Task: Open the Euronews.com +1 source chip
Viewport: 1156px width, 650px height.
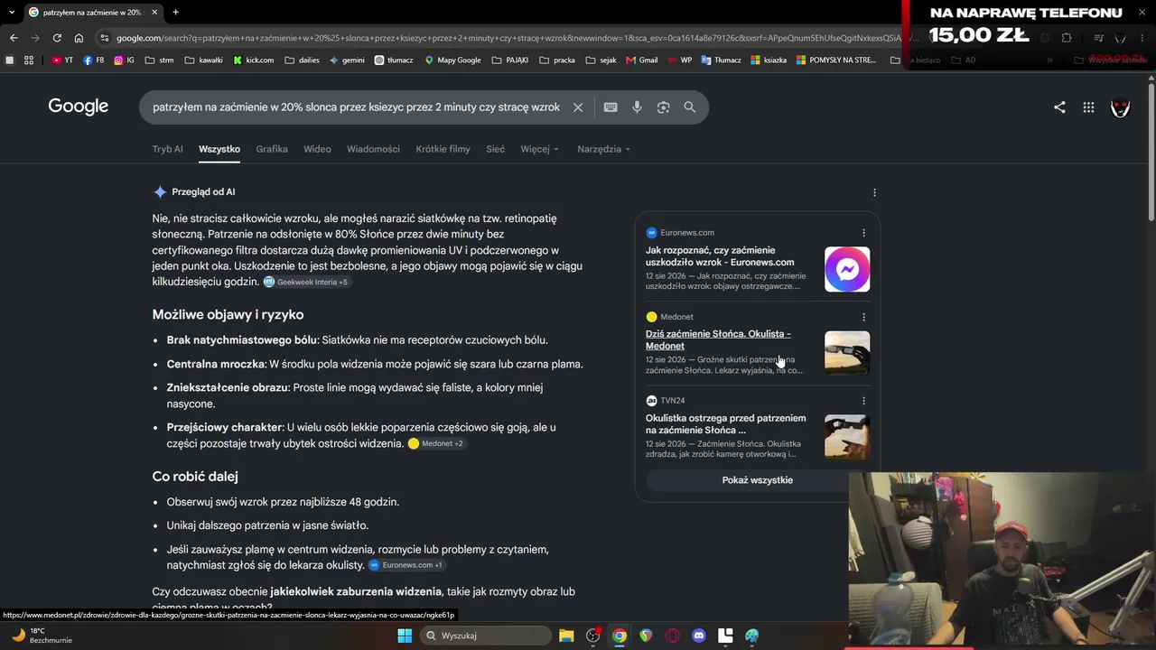Action: pos(406,565)
